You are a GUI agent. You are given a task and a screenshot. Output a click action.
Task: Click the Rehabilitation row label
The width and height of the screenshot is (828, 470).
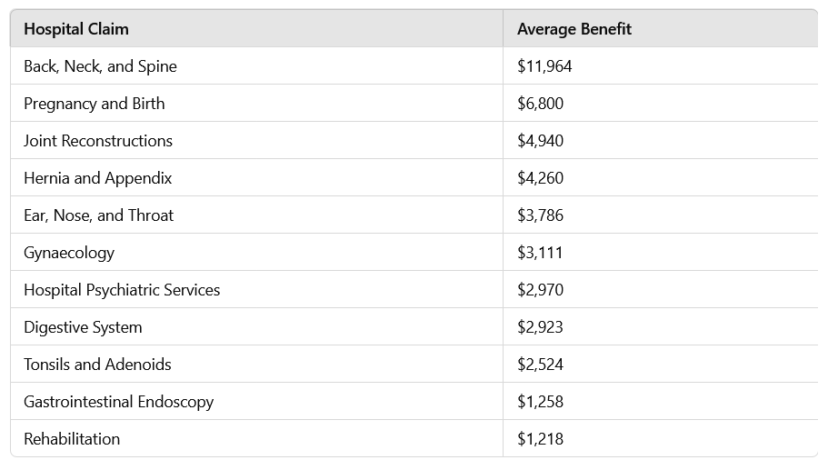pos(72,439)
